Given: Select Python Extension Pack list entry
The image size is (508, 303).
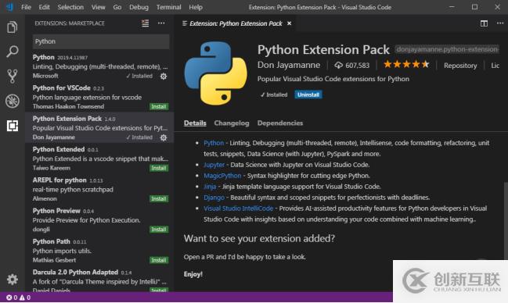Looking at the screenshot, I should pyautogui.click(x=99, y=128).
